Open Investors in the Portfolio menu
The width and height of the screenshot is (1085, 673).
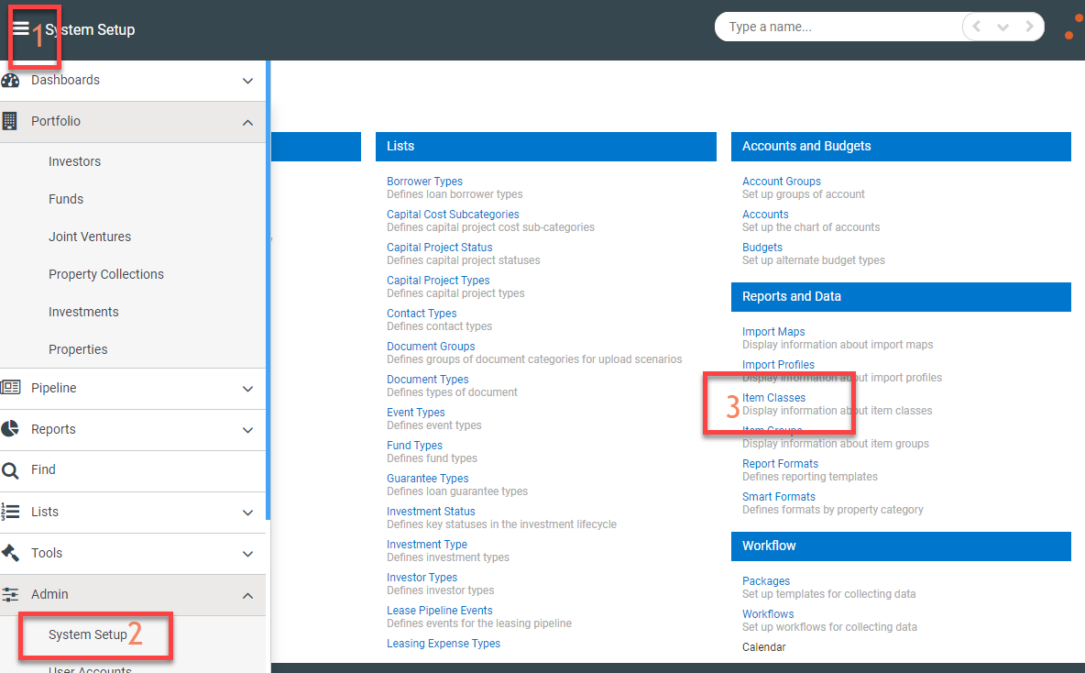pos(75,161)
